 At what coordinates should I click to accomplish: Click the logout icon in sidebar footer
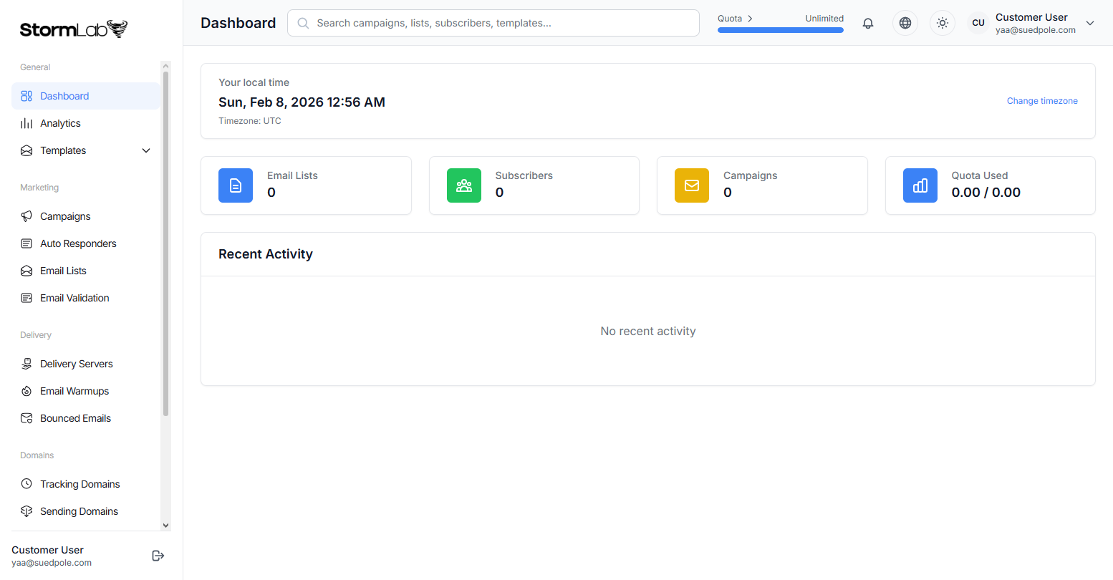(158, 556)
